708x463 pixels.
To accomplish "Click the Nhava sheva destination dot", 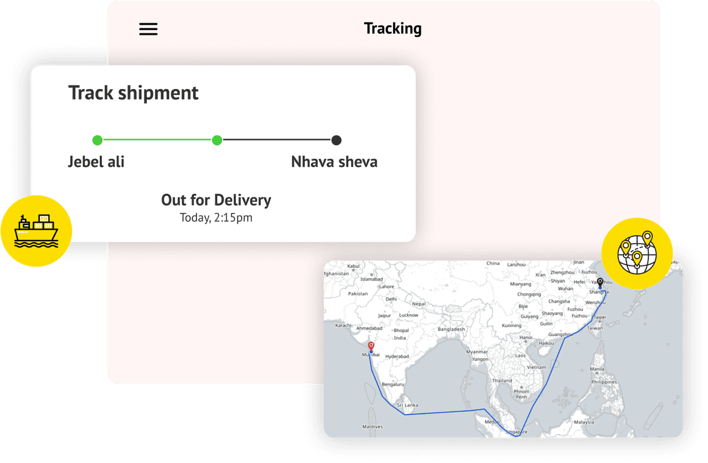I will pos(336,140).
